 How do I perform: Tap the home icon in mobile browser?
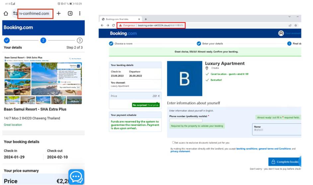[x=6, y=14]
